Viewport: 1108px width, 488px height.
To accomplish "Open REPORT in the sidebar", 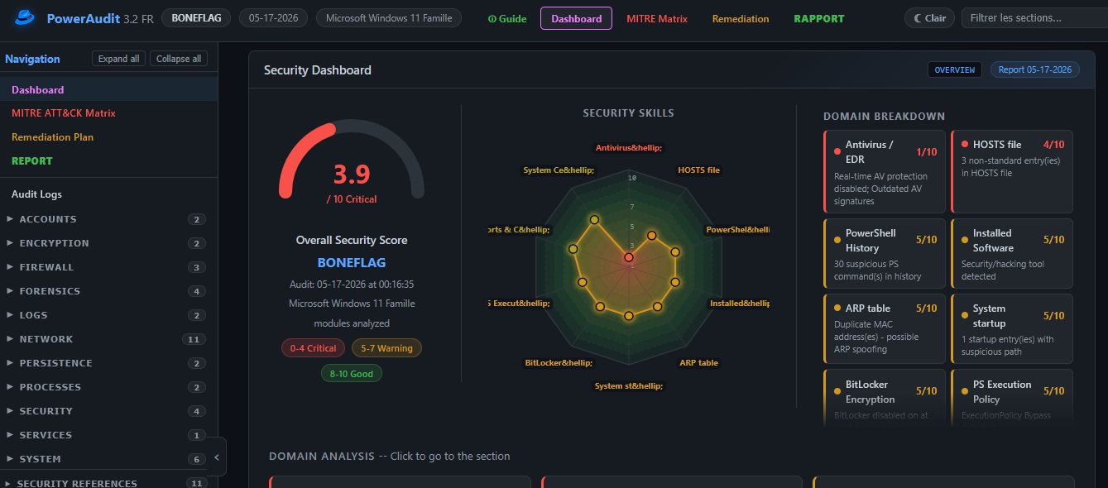I will [108, 161].
